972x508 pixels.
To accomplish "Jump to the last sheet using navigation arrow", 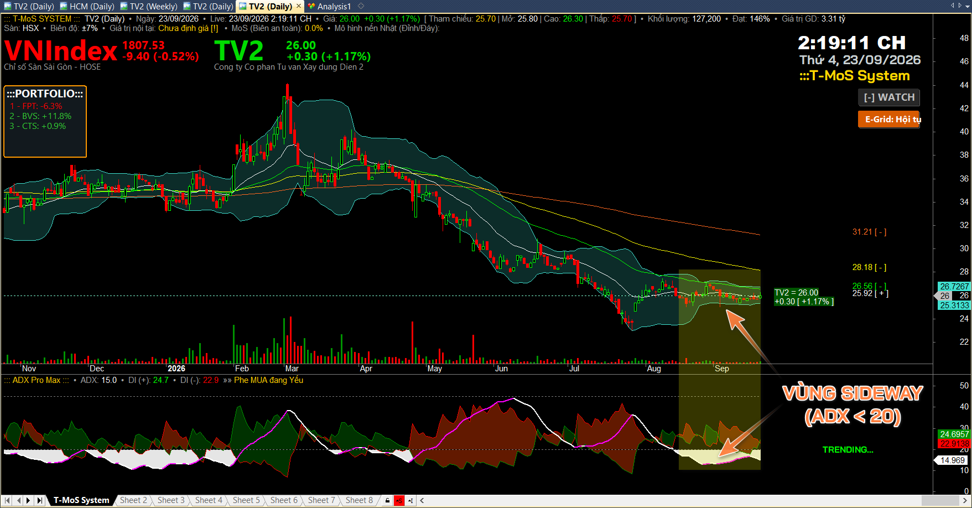I will [39, 500].
